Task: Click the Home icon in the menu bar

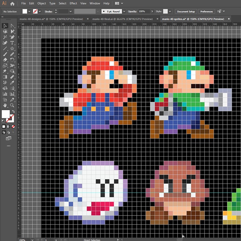Action: point(12,3)
